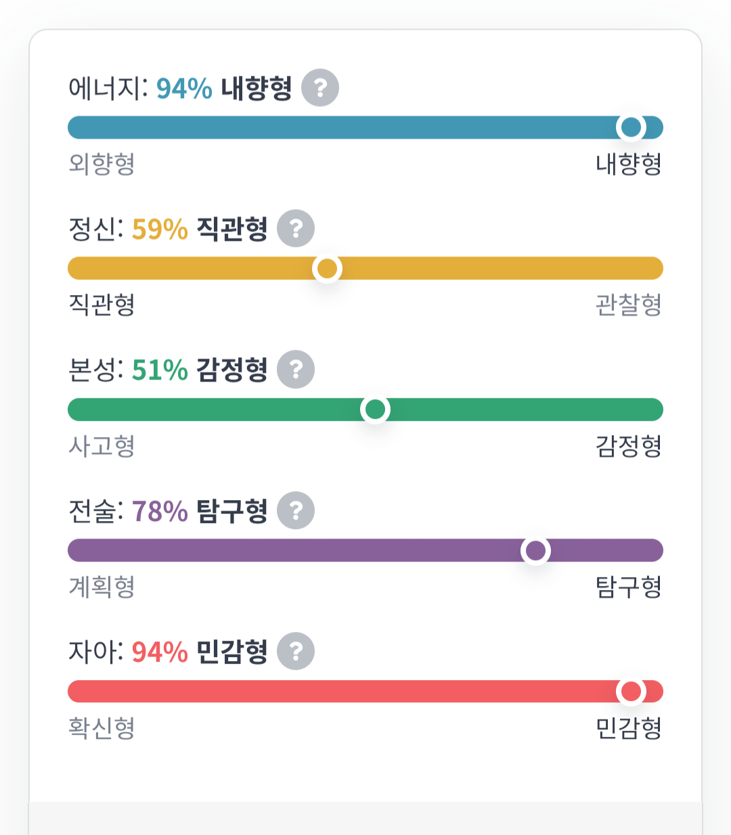Image resolution: width=731 pixels, height=835 pixels.
Task: Open the help tooltip beside 직관형
Action: (296, 229)
